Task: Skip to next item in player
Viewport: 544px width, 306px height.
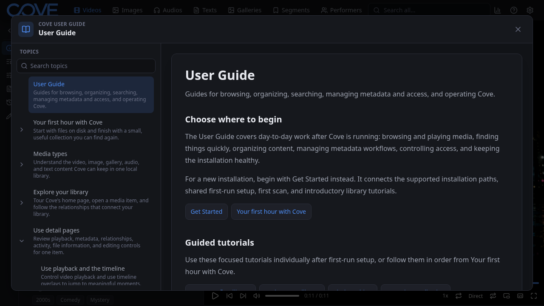Action: tap(243, 296)
